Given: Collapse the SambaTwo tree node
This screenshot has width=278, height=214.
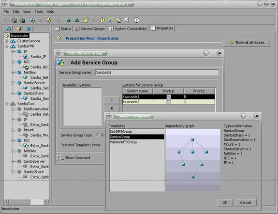Looking at the screenshot, I should (x=6, y=104).
